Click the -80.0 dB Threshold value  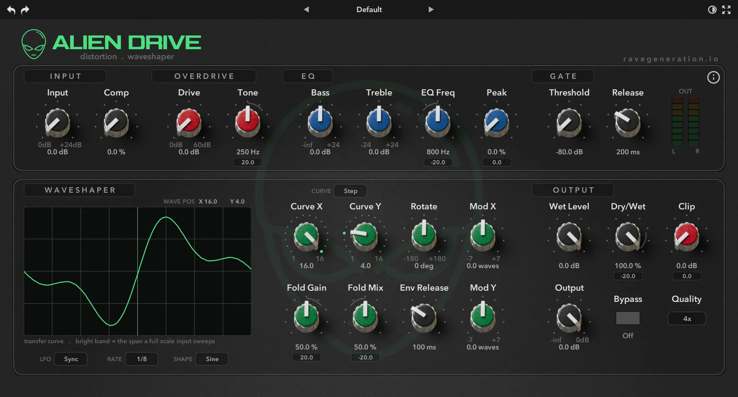tap(569, 152)
